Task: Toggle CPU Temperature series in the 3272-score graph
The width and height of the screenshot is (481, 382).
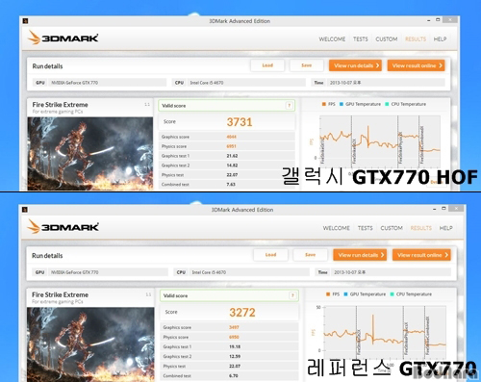Action: click(x=411, y=294)
